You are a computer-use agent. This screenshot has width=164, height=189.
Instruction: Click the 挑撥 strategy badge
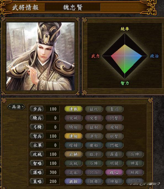pos(73,181)
